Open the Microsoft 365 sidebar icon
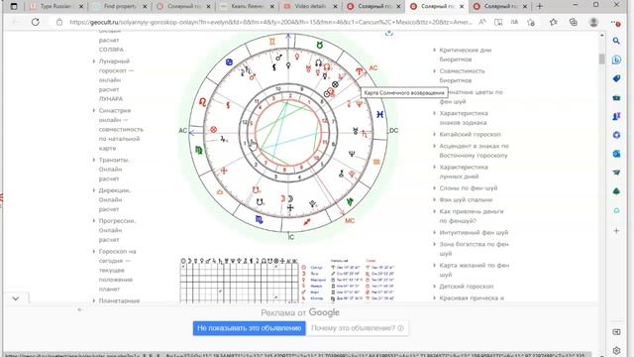The image size is (634, 357). 616,135
